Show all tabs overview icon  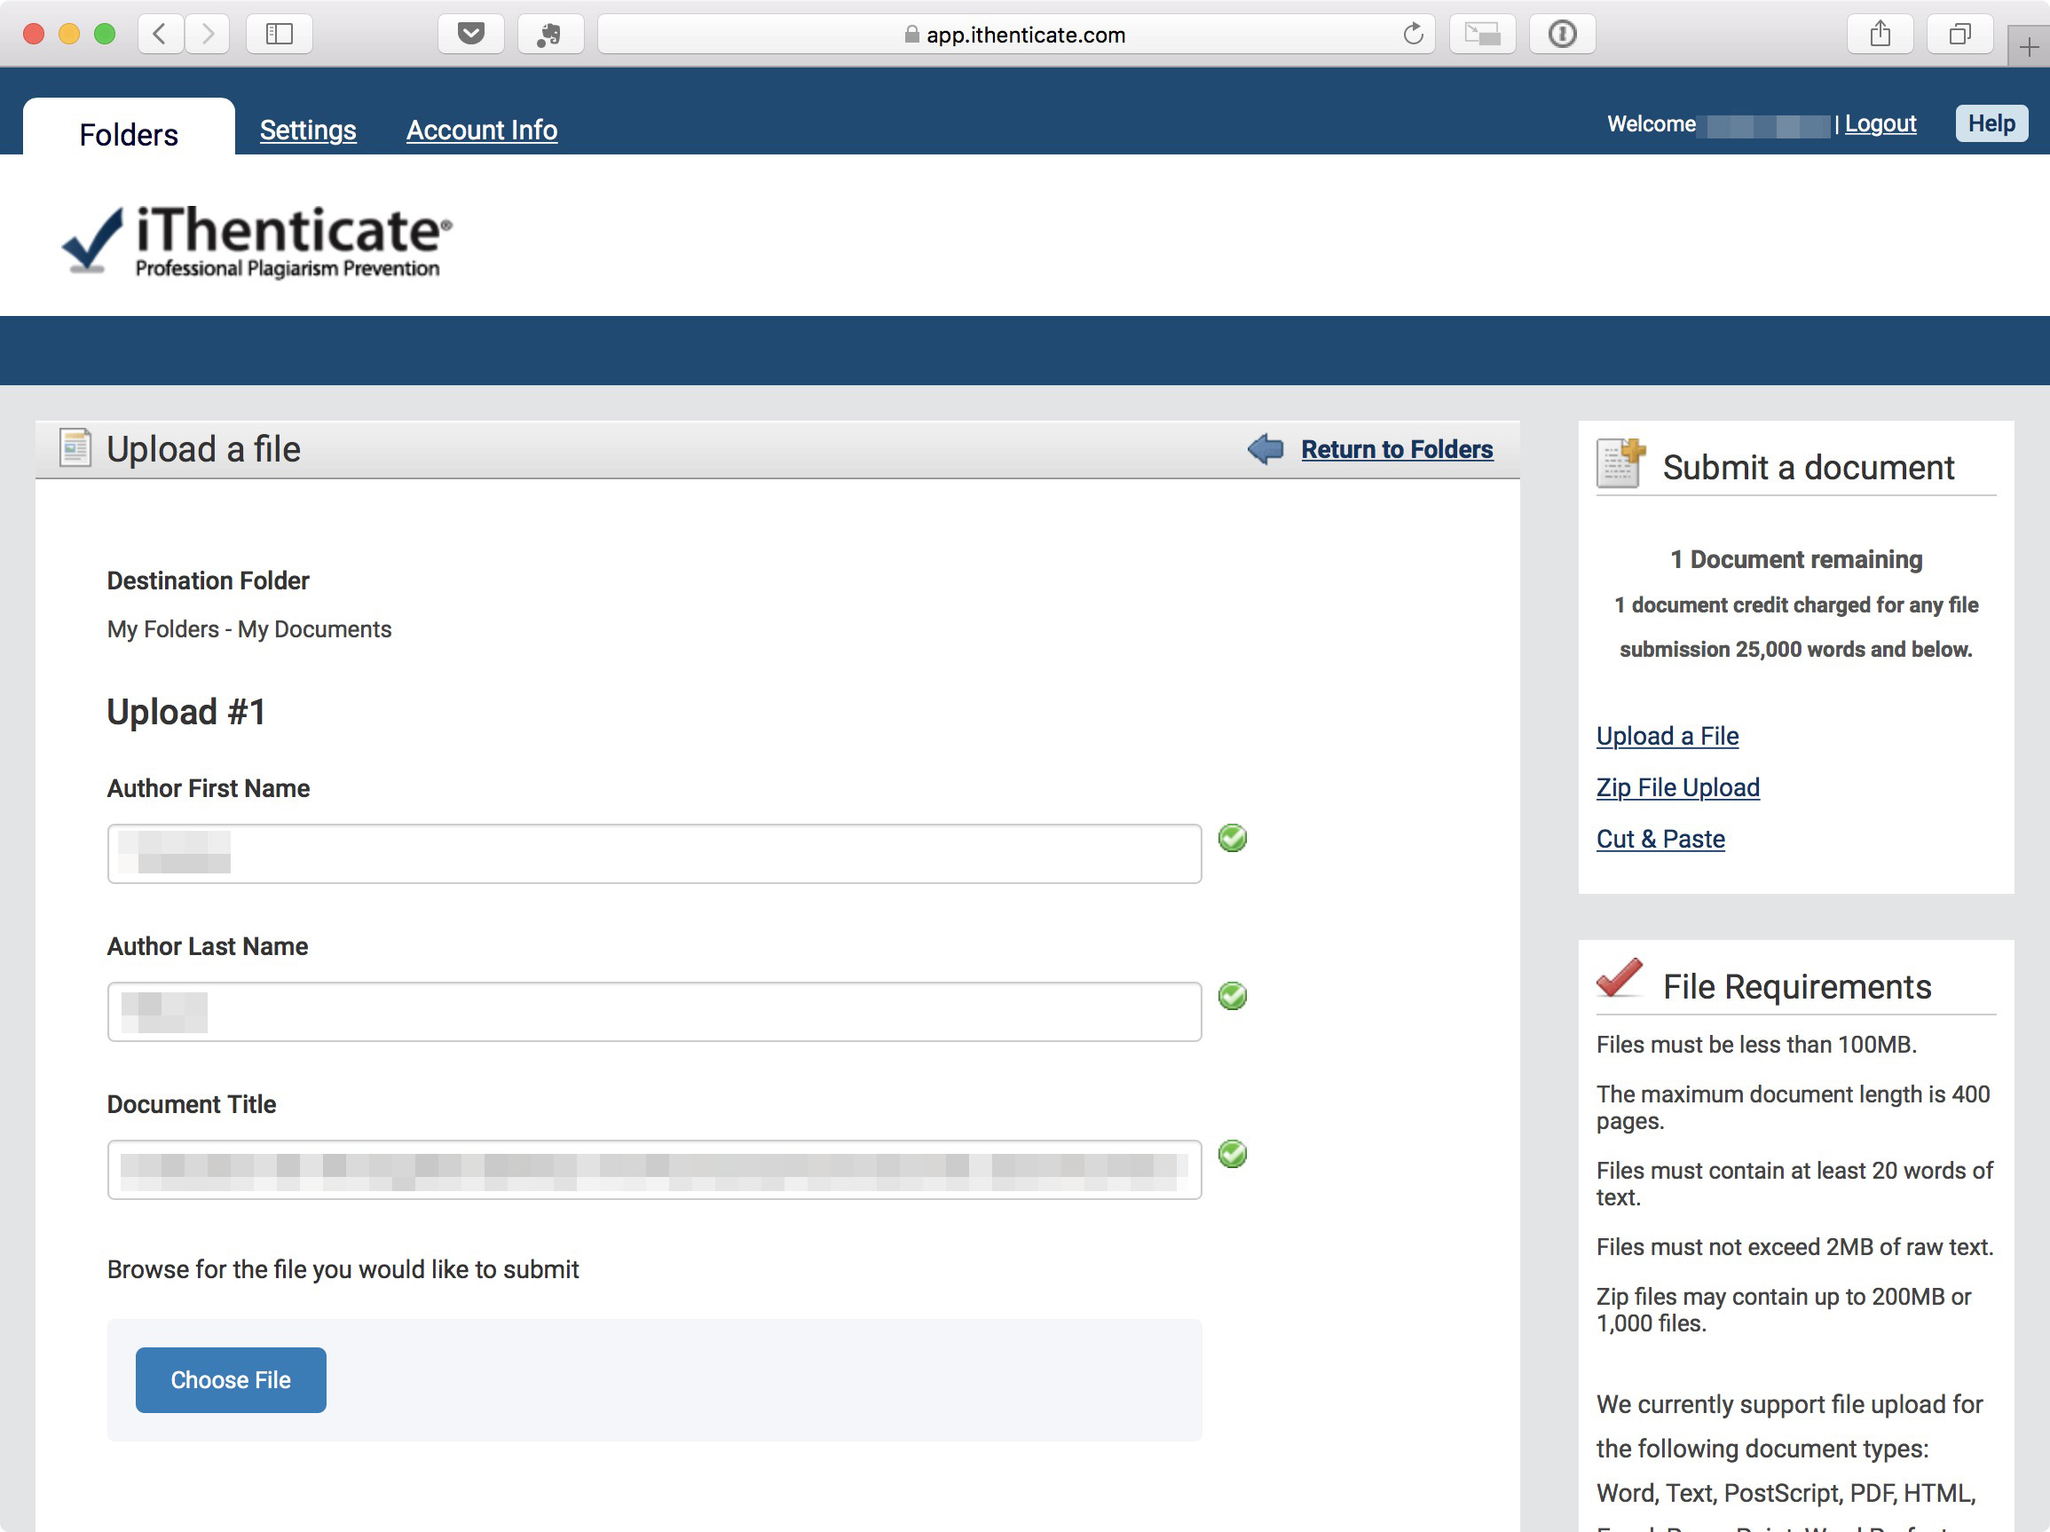pos(1959,35)
